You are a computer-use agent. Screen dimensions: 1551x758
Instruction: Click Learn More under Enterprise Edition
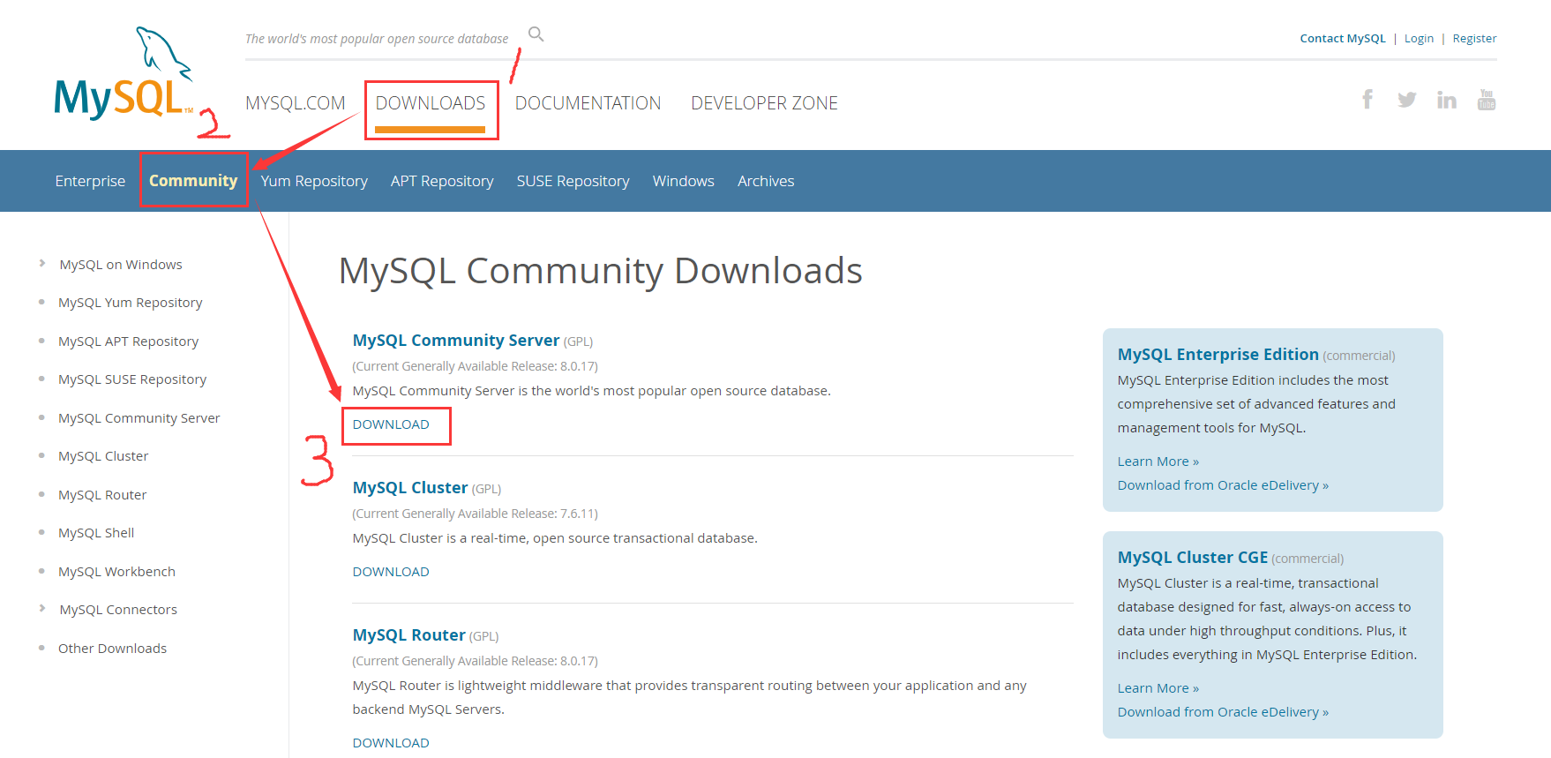tap(1158, 462)
